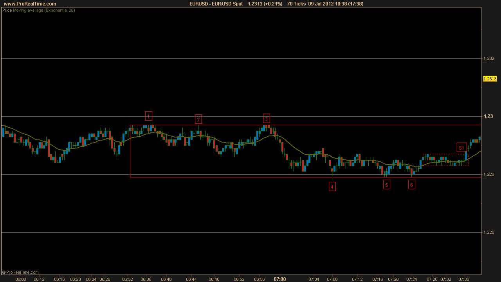Click the bold 07:00 time axis label
This screenshot has width=501, height=282.
[x=280, y=279]
